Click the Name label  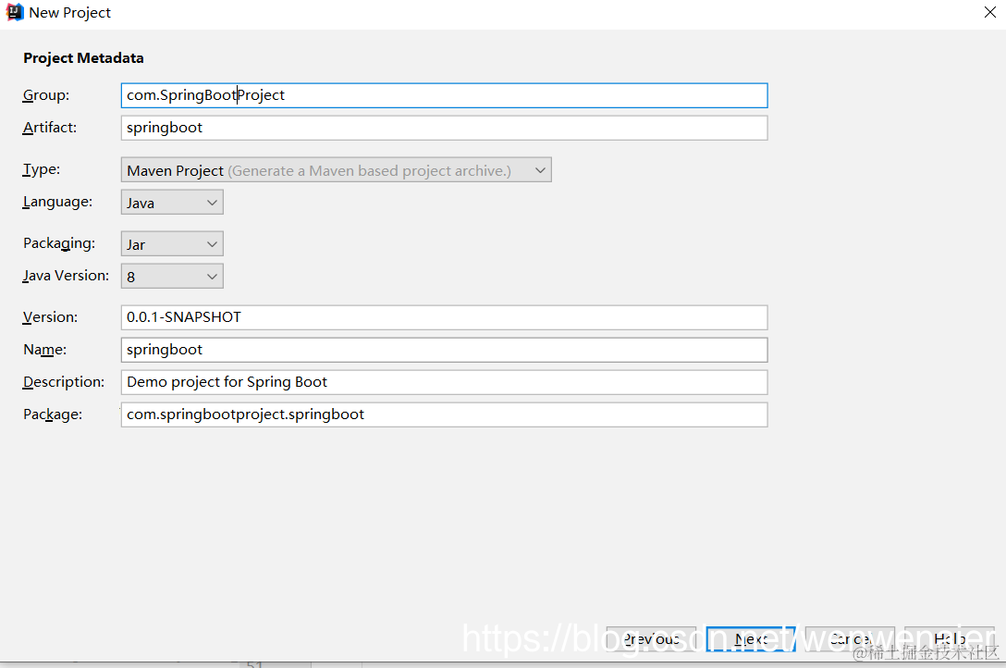point(45,350)
